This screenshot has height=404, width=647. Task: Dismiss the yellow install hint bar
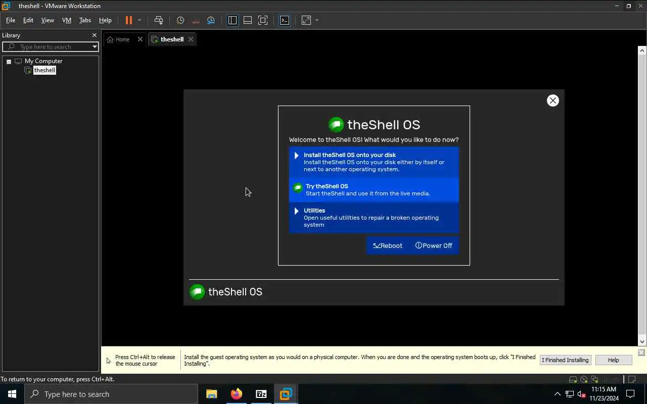click(x=641, y=352)
